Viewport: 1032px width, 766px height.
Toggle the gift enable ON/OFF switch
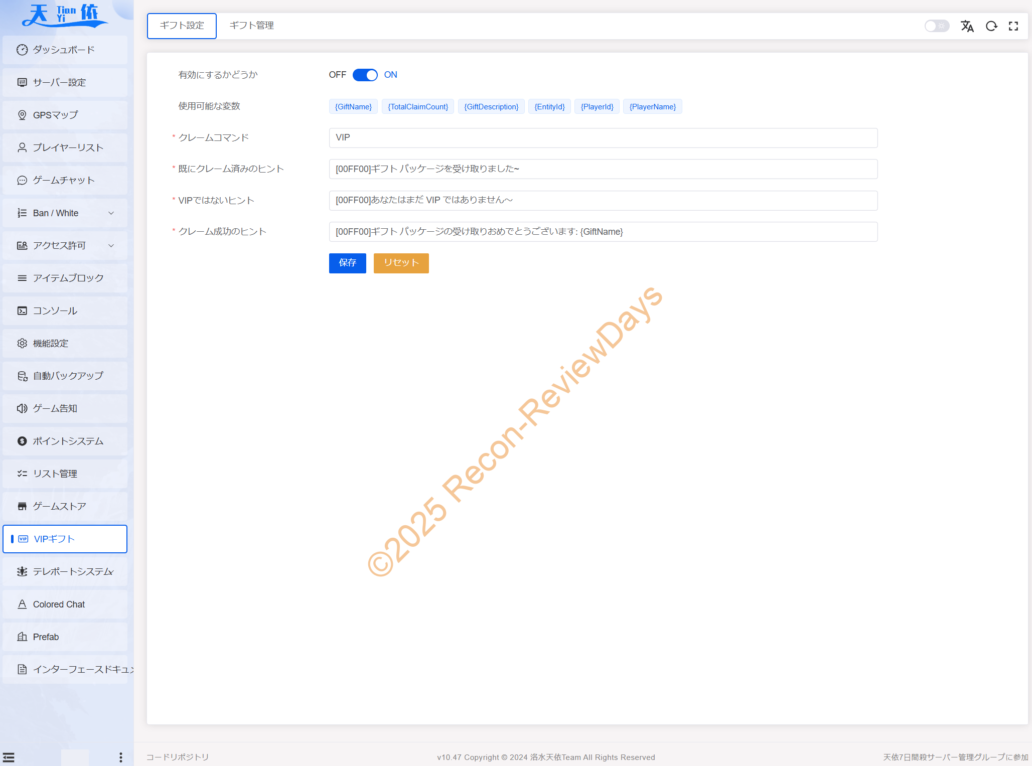[x=365, y=75]
